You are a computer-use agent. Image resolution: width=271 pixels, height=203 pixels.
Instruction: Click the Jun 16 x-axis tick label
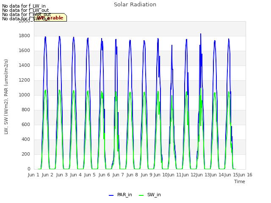coord(245,175)
